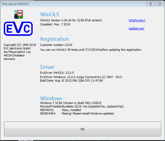This screenshot has height=141, width=165.
Task: Click the Registration heading
Action: point(55,39)
